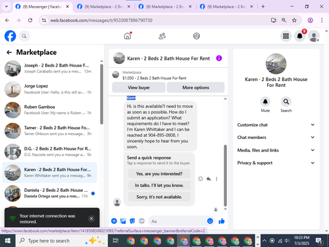Bookmark this page with star icon
Viewport: 329px width, 247px height.
pos(294,20)
